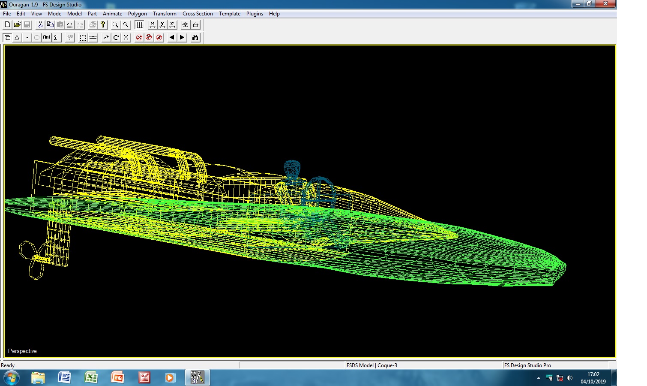Open the Animate menu
The image size is (647, 386).
pyautogui.click(x=112, y=14)
